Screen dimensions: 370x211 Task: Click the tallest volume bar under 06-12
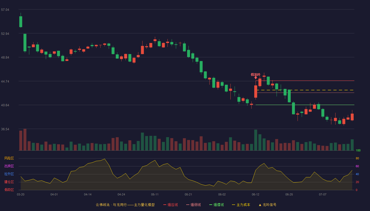point(256,140)
